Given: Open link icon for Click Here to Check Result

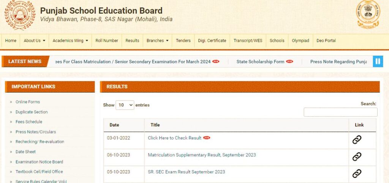Looking at the screenshot, I should click(356, 140).
